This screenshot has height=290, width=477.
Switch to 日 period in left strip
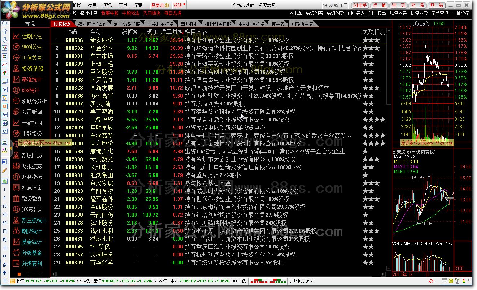click(5, 231)
